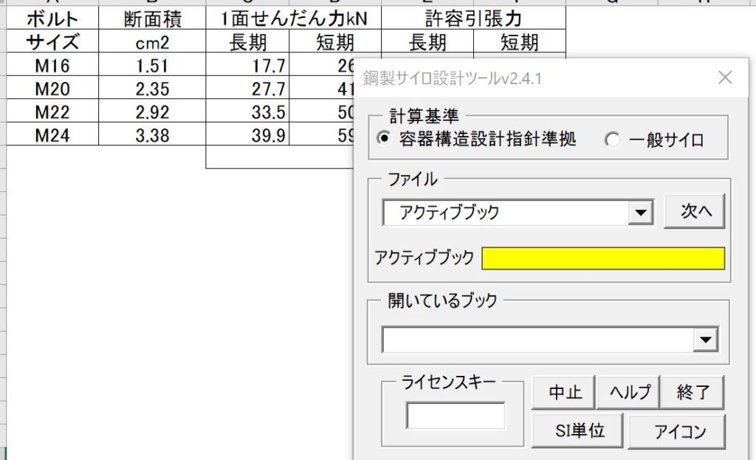Close the 鋼製サイロ設計ツール dialog

[726, 78]
